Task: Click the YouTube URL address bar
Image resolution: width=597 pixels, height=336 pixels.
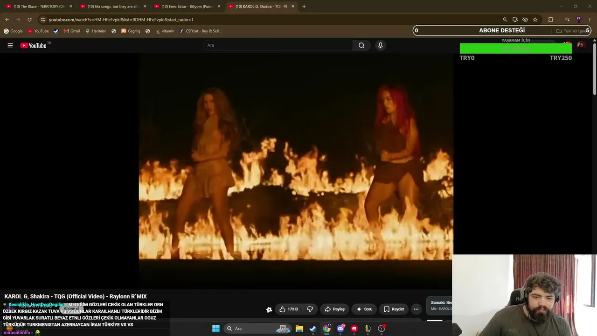Action: point(271,20)
